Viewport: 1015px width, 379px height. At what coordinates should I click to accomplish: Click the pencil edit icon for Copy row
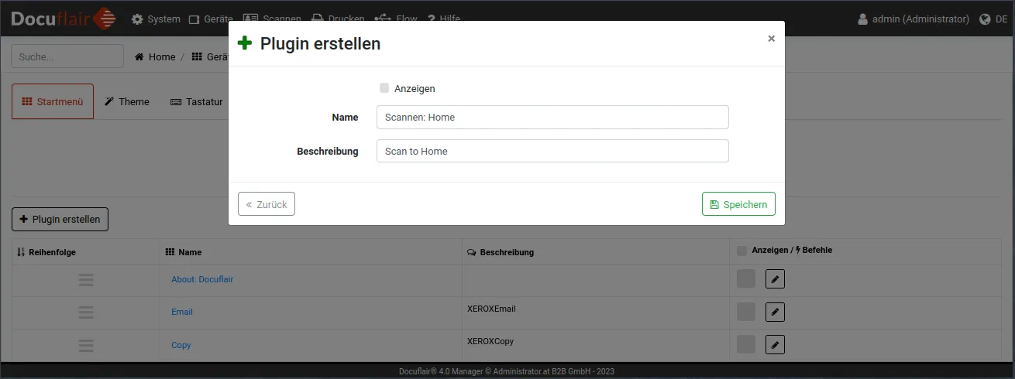point(775,344)
